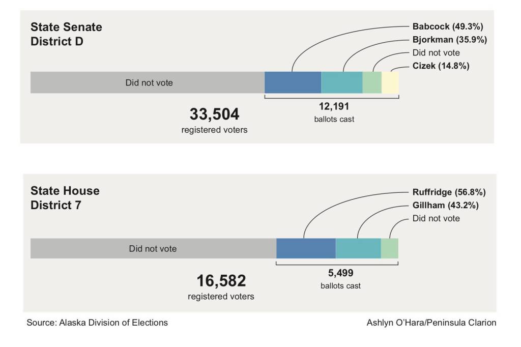Image resolution: width=521 pixels, height=347 pixels.
Task: Click the gray bar in the House District 7 chart
Action: 153,248
